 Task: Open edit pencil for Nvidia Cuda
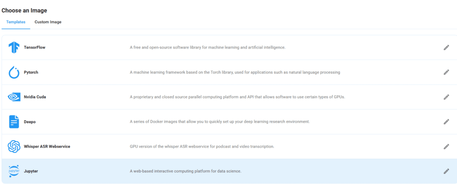click(446, 97)
